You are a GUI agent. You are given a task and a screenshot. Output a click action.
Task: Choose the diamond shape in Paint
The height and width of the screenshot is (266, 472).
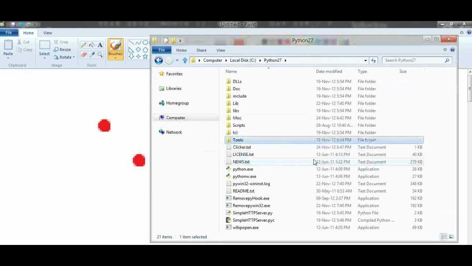click(x=138, y=50)
